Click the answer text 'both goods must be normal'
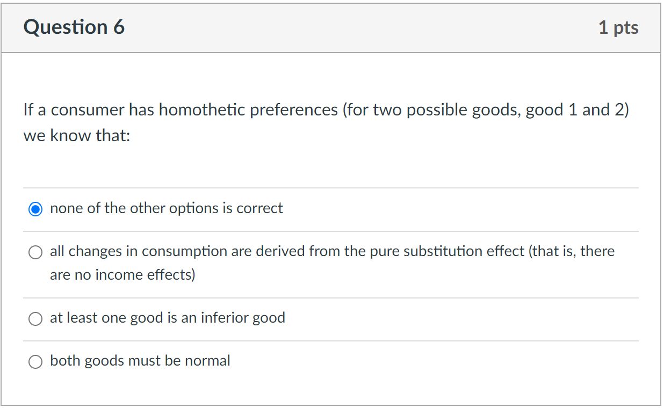This screenshot has height=408, width=664. (x=140, y=361)
